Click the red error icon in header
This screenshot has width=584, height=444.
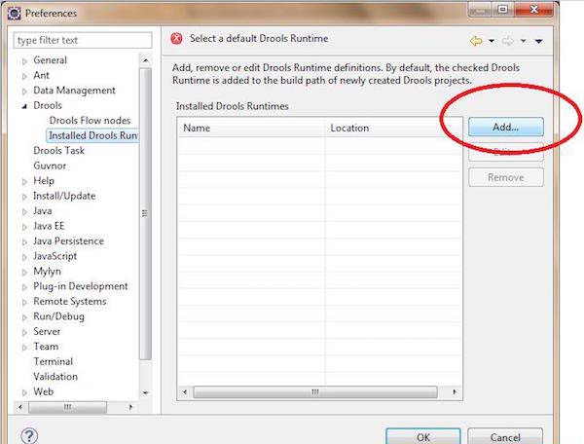[176, 39]
